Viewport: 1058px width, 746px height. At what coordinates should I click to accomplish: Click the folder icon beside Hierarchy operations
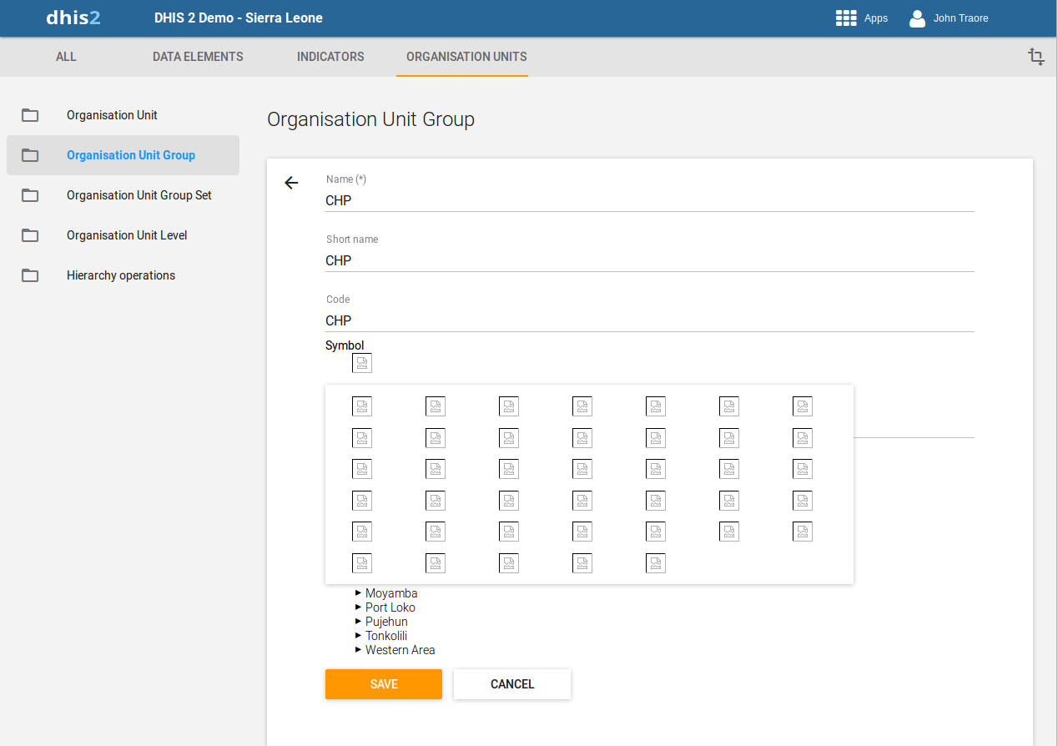pyautogui.click(x=30, y=275)
